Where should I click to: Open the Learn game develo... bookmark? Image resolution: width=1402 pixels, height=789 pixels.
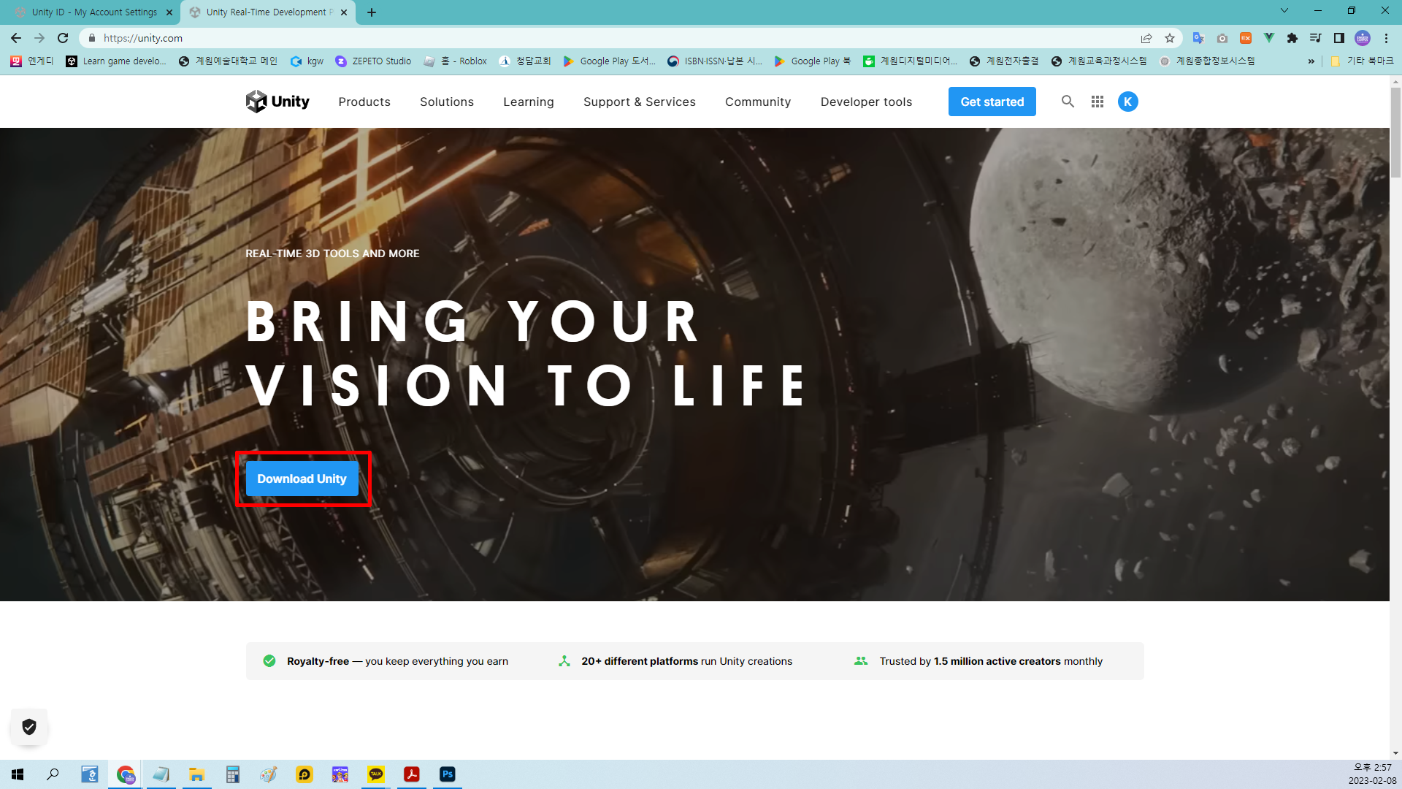point(117,61)
